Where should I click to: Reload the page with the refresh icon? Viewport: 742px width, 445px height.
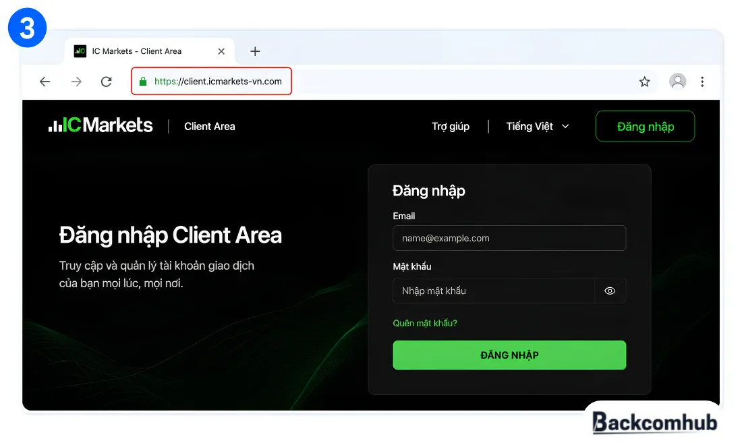[x=107, y=82]
